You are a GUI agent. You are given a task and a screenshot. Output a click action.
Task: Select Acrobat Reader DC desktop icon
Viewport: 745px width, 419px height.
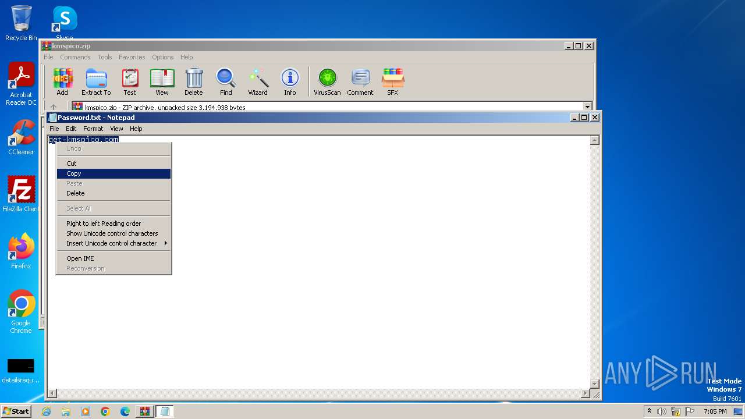tap(21, 84)
